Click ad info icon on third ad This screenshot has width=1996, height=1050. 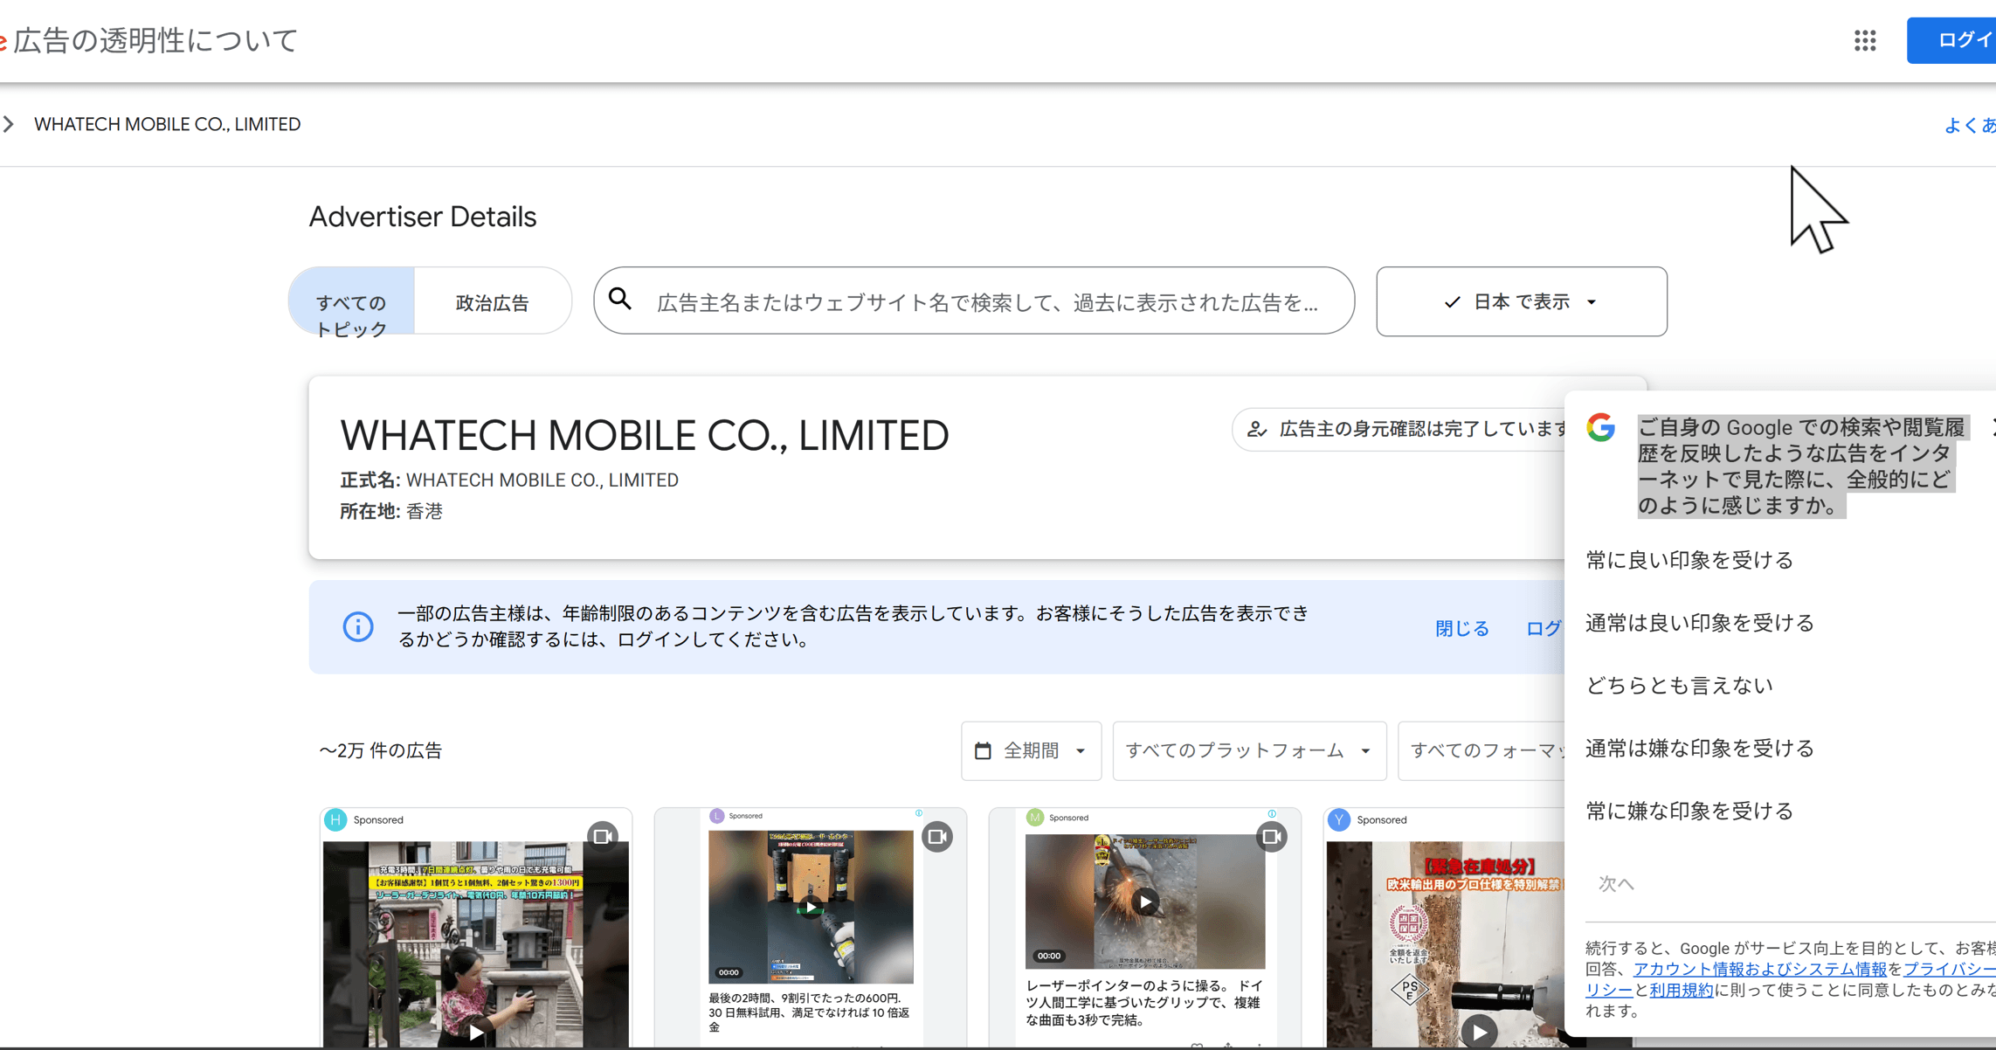[x=1272, y=813]
